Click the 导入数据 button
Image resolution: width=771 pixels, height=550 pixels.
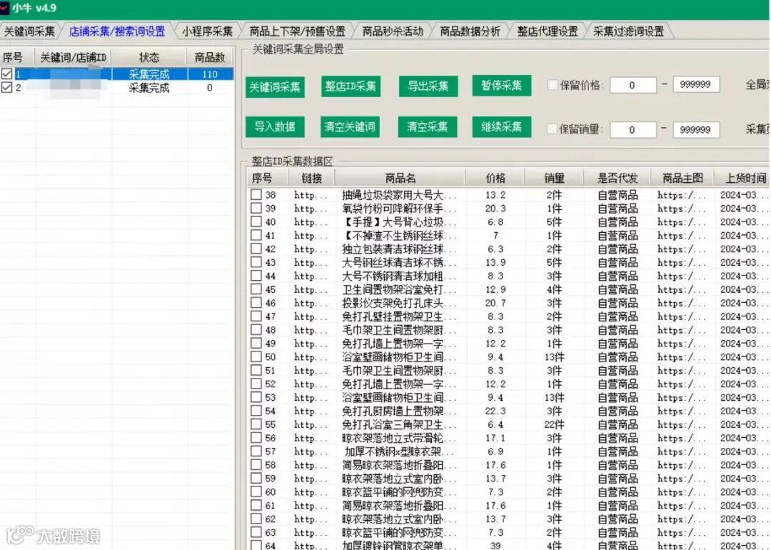275,127
